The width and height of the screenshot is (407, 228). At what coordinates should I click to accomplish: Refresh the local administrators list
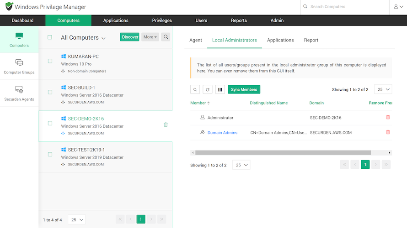208,89
